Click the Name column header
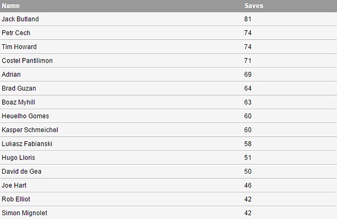This screenshot has width=337, height=219. point(11,5)
